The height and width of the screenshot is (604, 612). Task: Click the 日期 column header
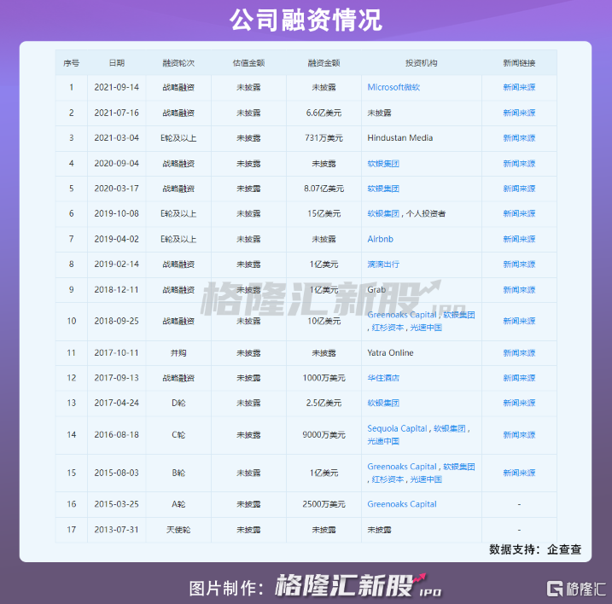tap(116, 63)
